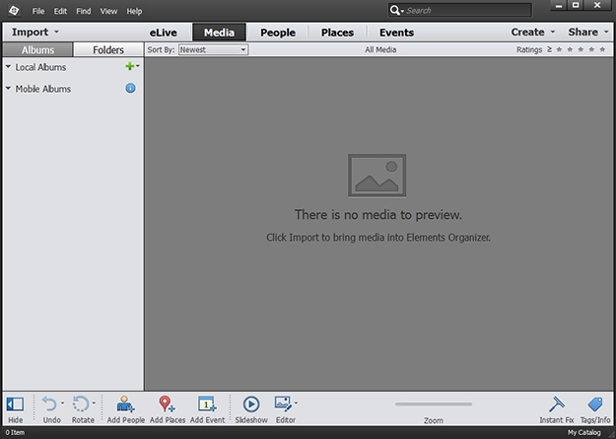This screenshot has width=616, height=439.
Task: Click the green plus new album icon
Action: 129,66
